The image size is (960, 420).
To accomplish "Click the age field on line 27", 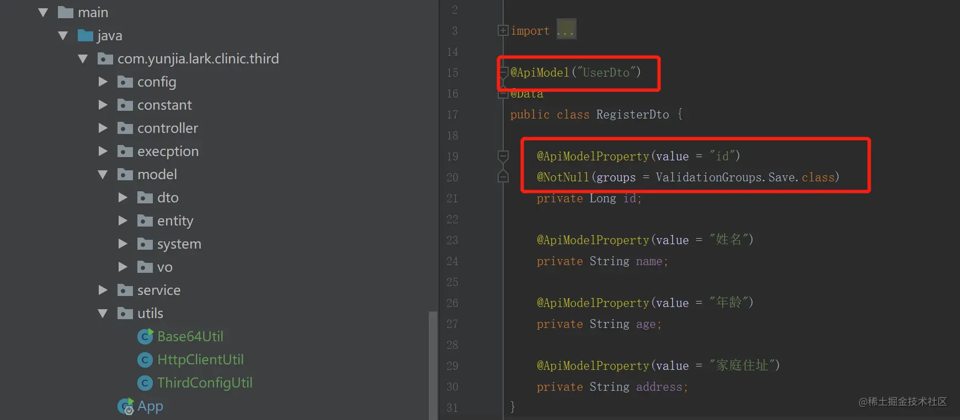I will coord(646,324).
